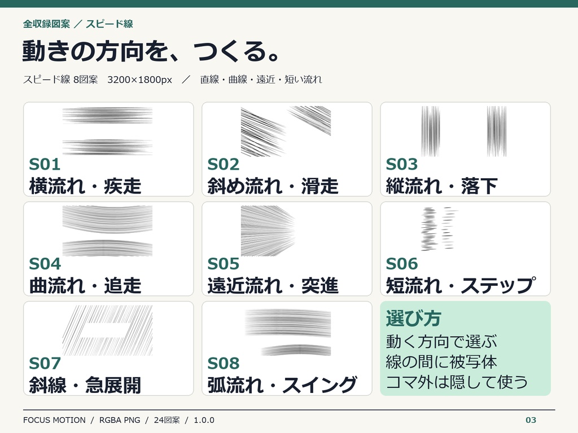Click the S03 vertical speed lines thumbnail
This screenshot has height=433, width=578.
tap(464, 131)
